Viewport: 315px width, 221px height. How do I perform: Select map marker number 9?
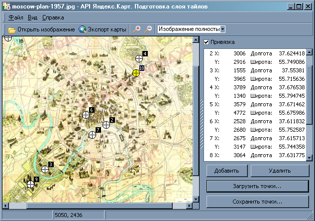[30, 184]
